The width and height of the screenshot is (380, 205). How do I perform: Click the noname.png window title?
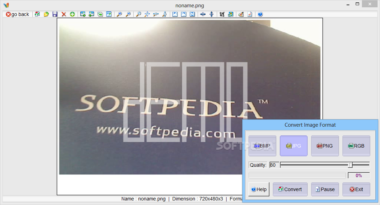190,6
